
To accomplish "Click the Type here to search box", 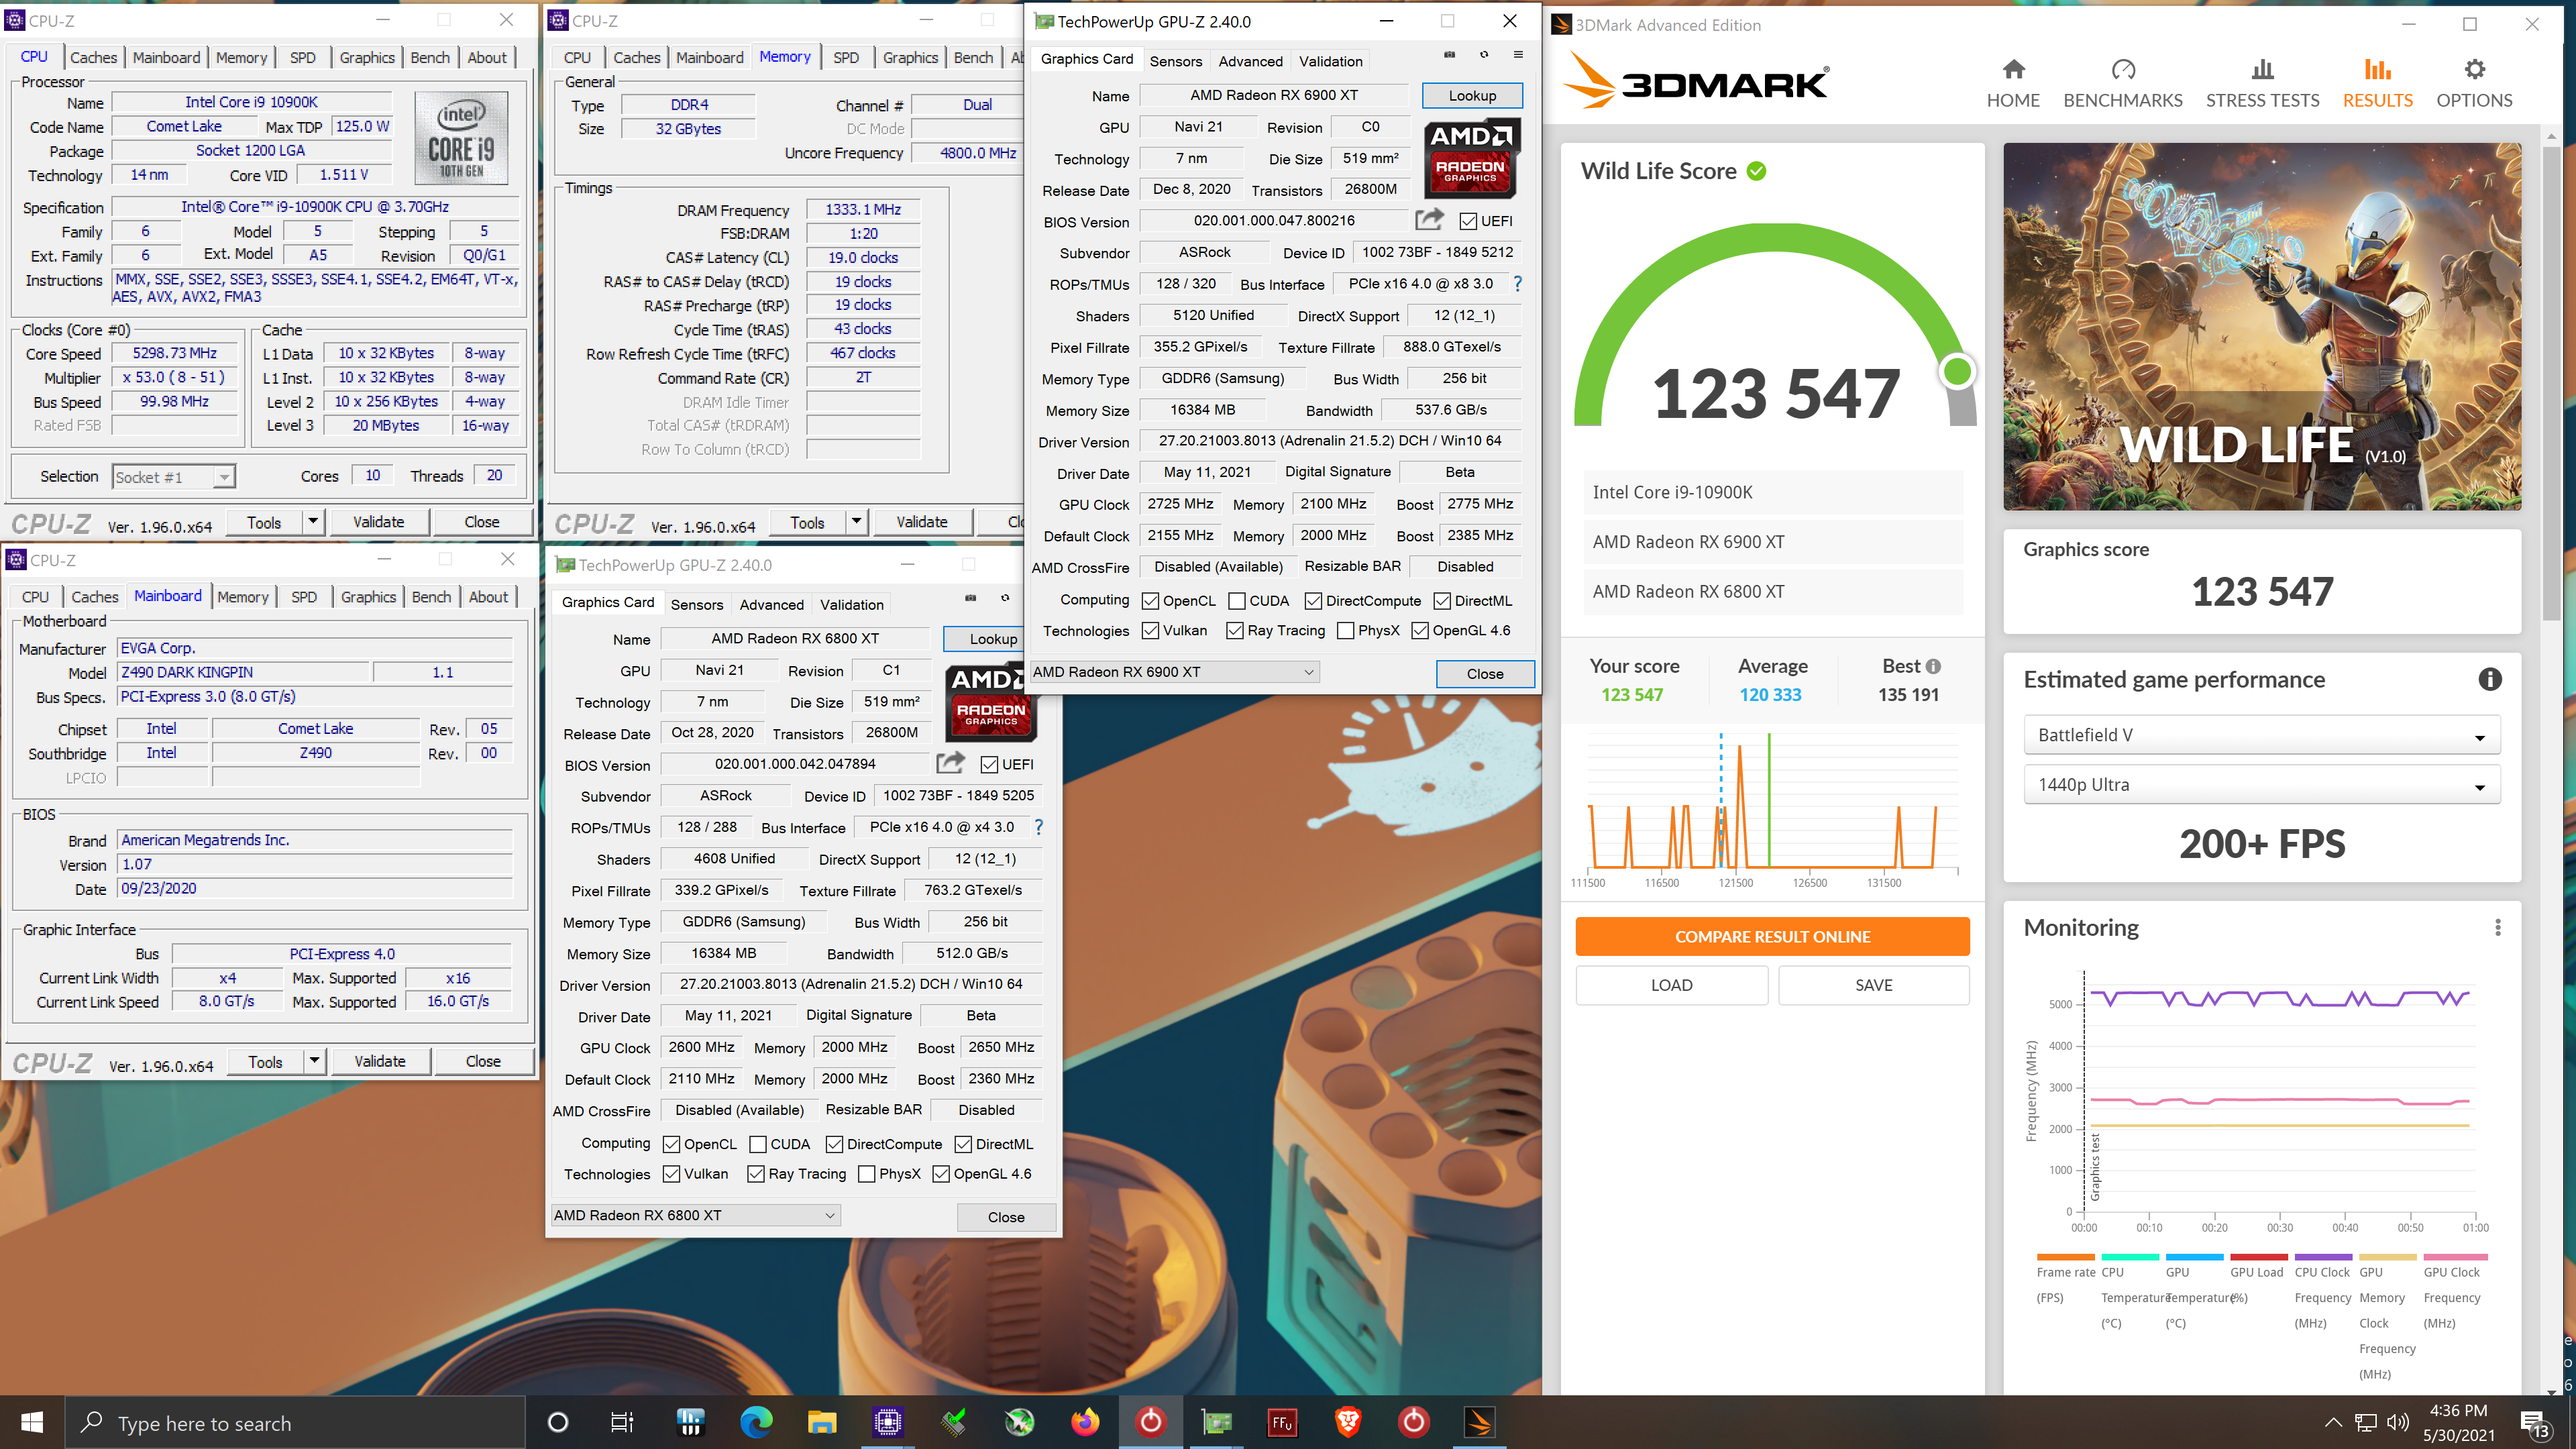I will 295,1422.
